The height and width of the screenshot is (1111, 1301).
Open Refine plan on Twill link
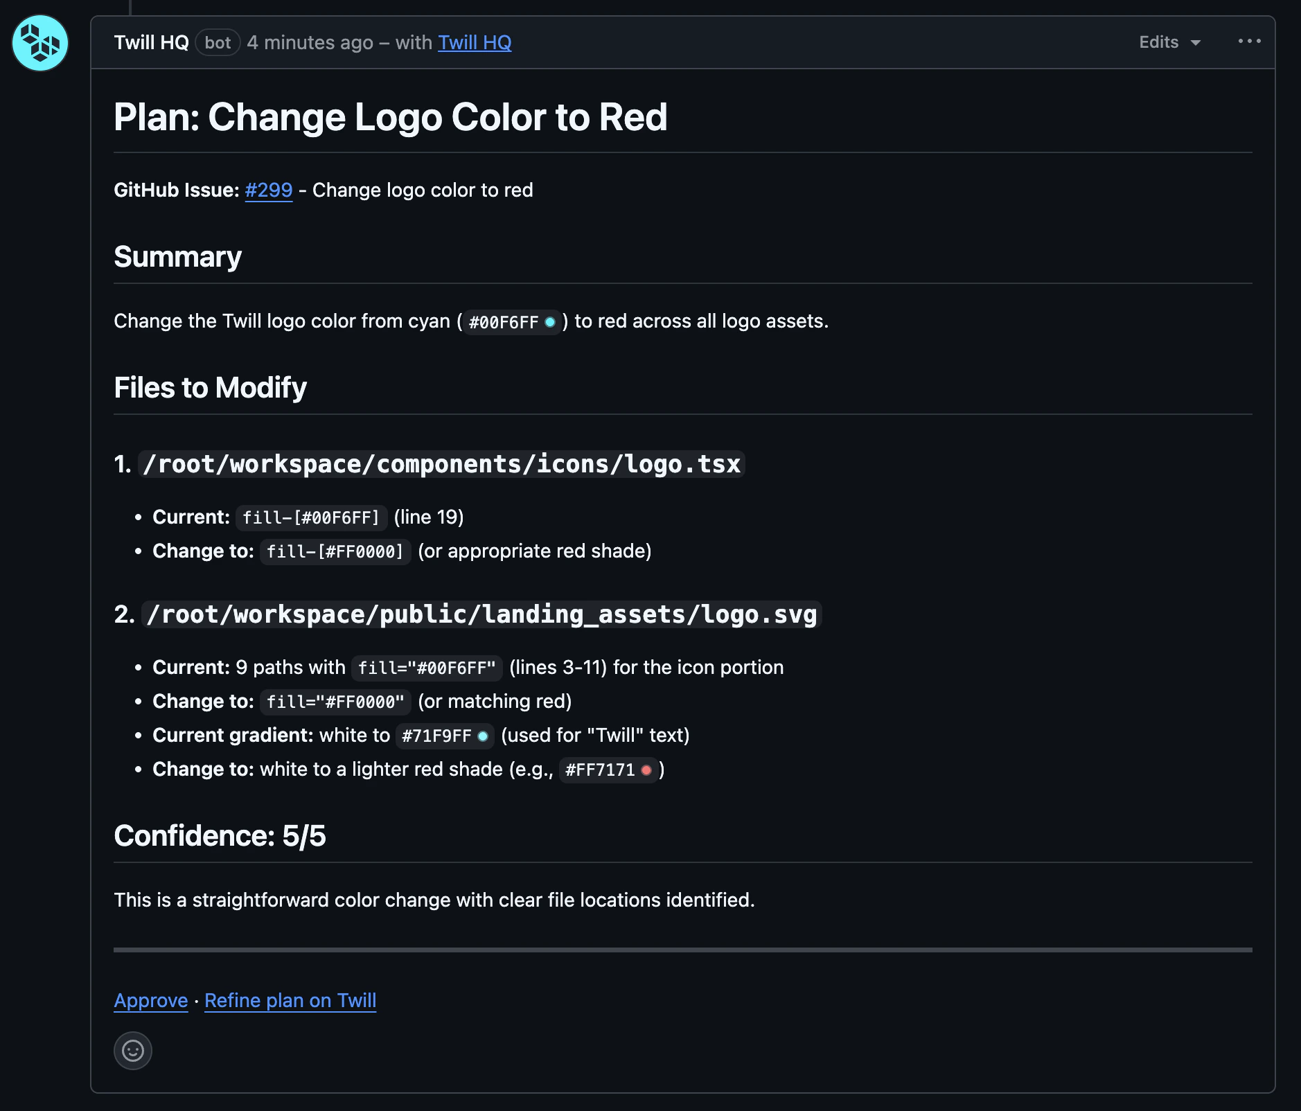click(x=290, y=1000)
